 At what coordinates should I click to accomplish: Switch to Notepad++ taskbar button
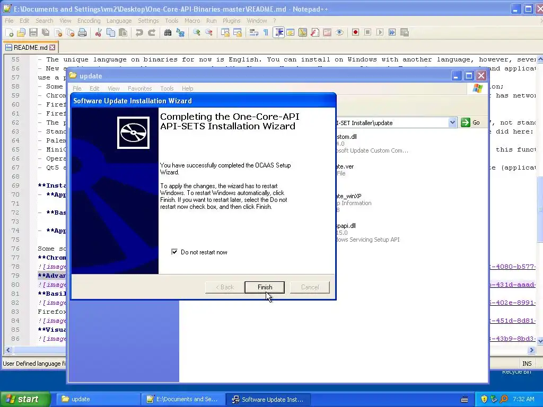[183, 399]
